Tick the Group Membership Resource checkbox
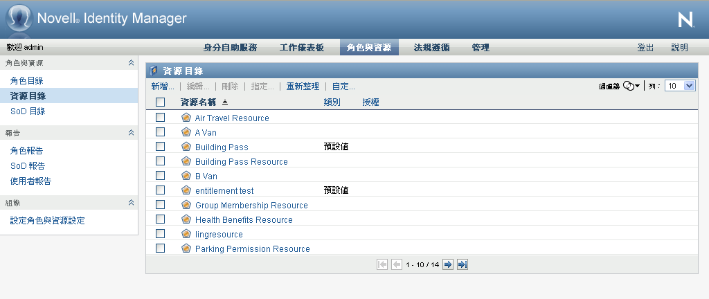The image size is (709, 299). pyautogui.click(x=160, y=205)
